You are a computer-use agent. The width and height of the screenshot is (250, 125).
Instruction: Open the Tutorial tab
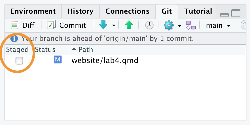198,11
